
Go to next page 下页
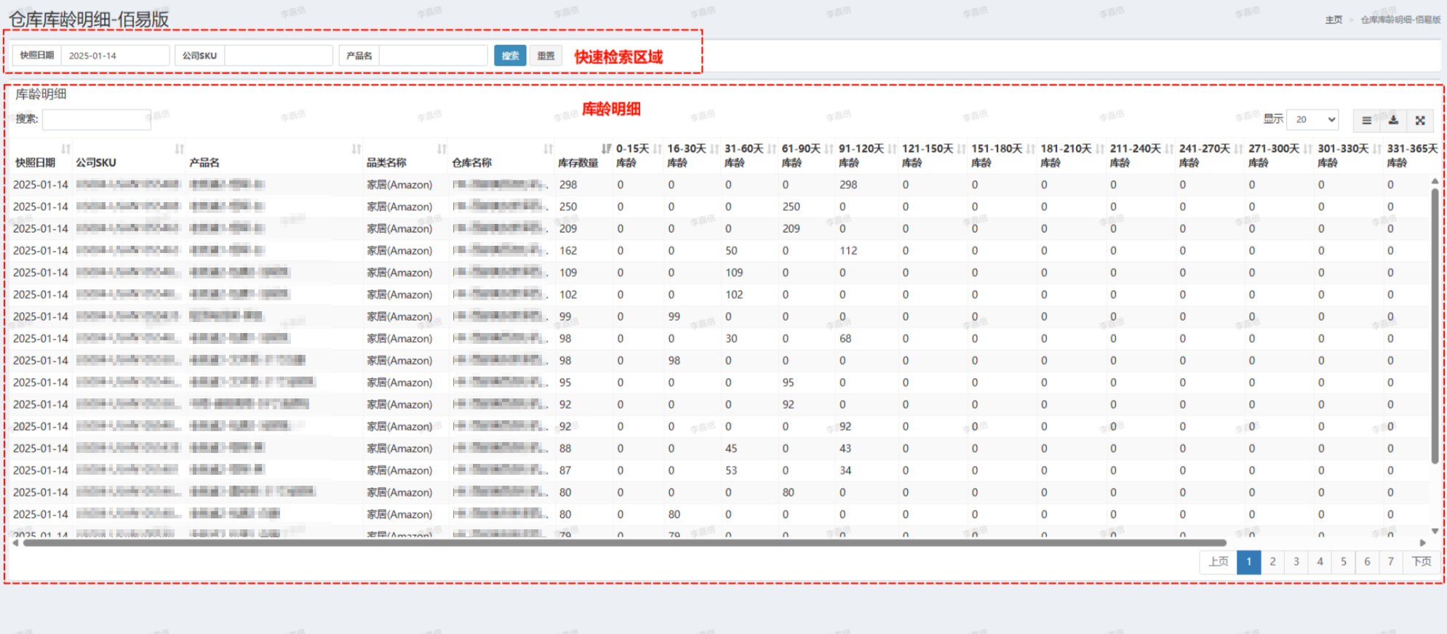1422,561
